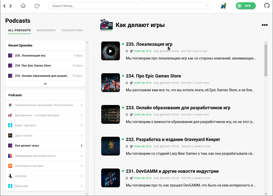273x196 pixels.
Task: Open the Home page icon
Action: point(23,6)
